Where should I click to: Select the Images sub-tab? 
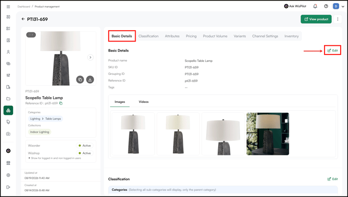(x=120, y=102)
